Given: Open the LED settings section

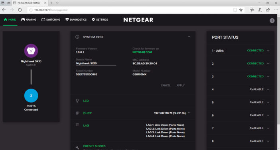Looking at the screenshot, I should [x=86, y=101].
